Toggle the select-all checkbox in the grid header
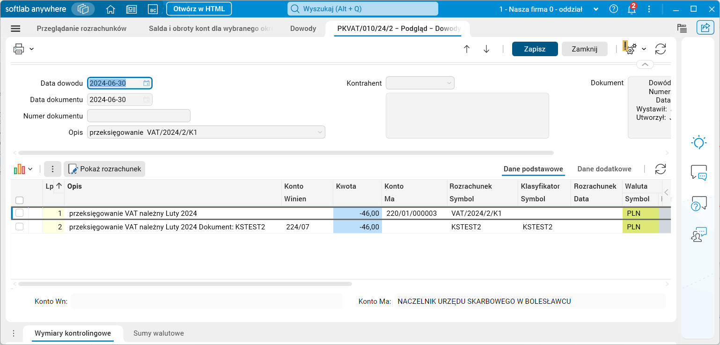This screenshot has width=720, height=345. [20, 200]
